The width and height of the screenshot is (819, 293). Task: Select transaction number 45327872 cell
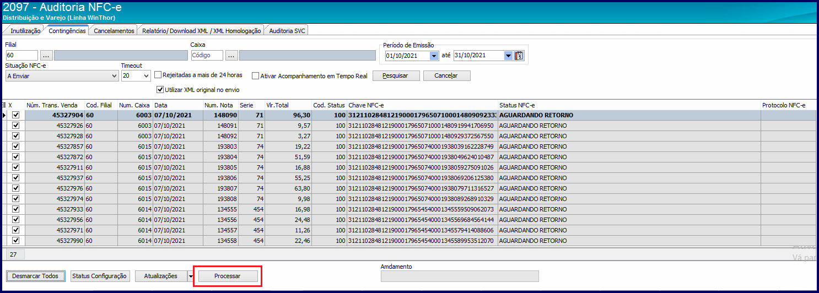[x=55, y=157]
